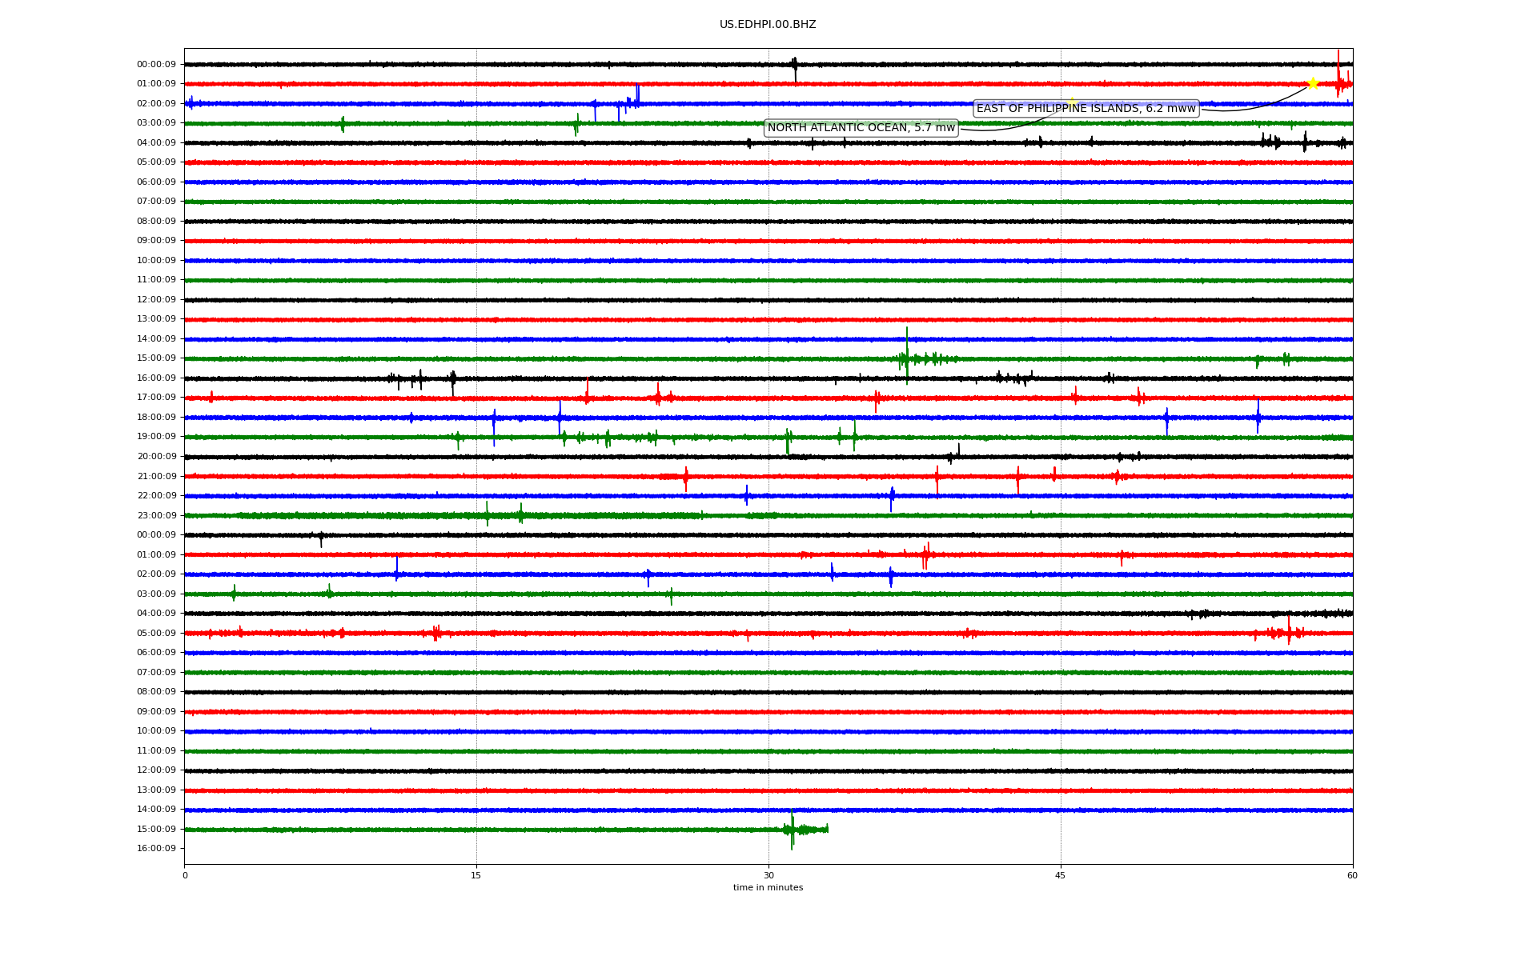Screen dimensions: 1537x960
Task: Click the 22:00:09 row label
Action: pyautogui.click(x=156, y=495)
